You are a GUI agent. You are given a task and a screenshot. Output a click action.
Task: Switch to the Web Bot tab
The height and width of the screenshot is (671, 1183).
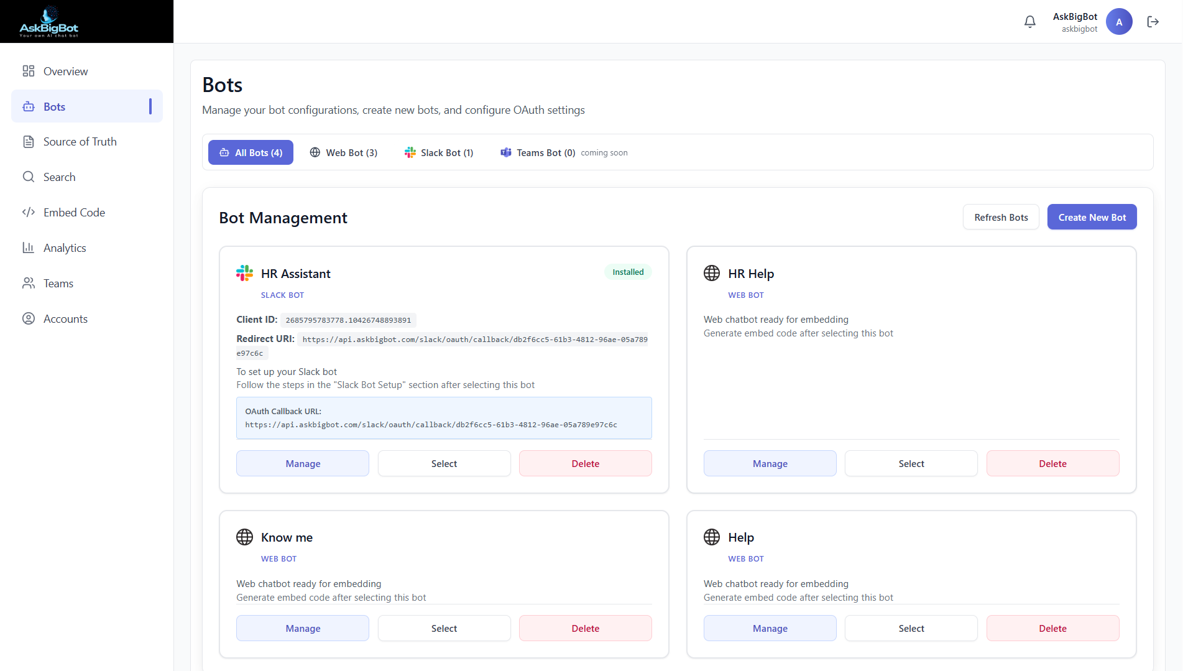point(344,152)
